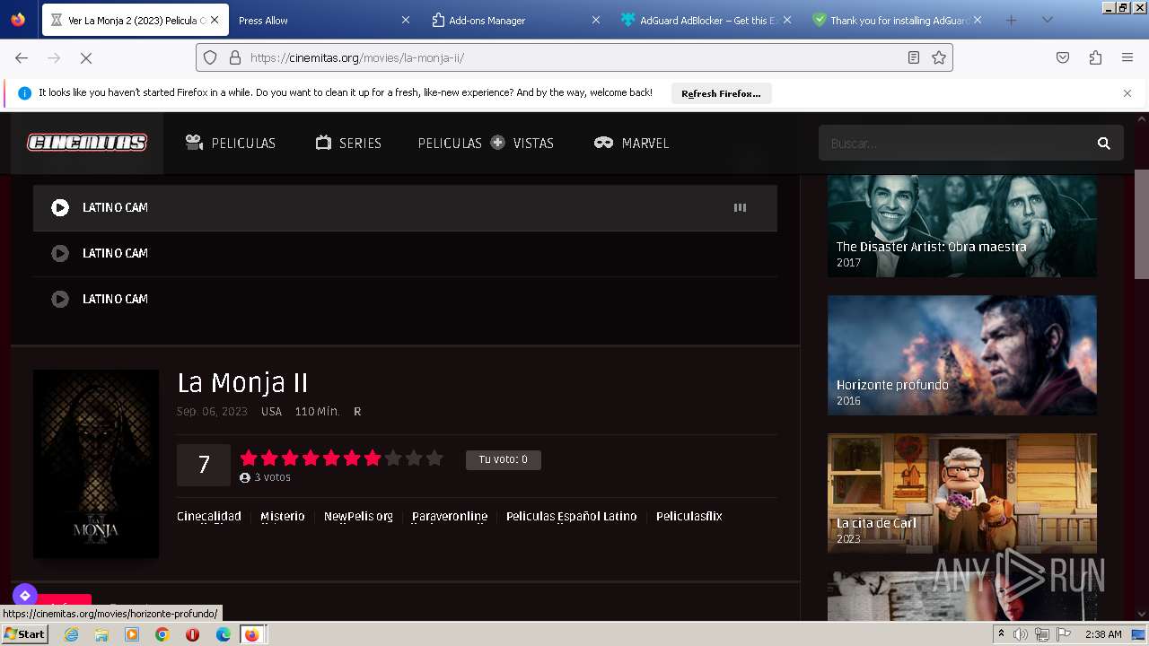Close the Press Allow tab

(x=405, y=20)
